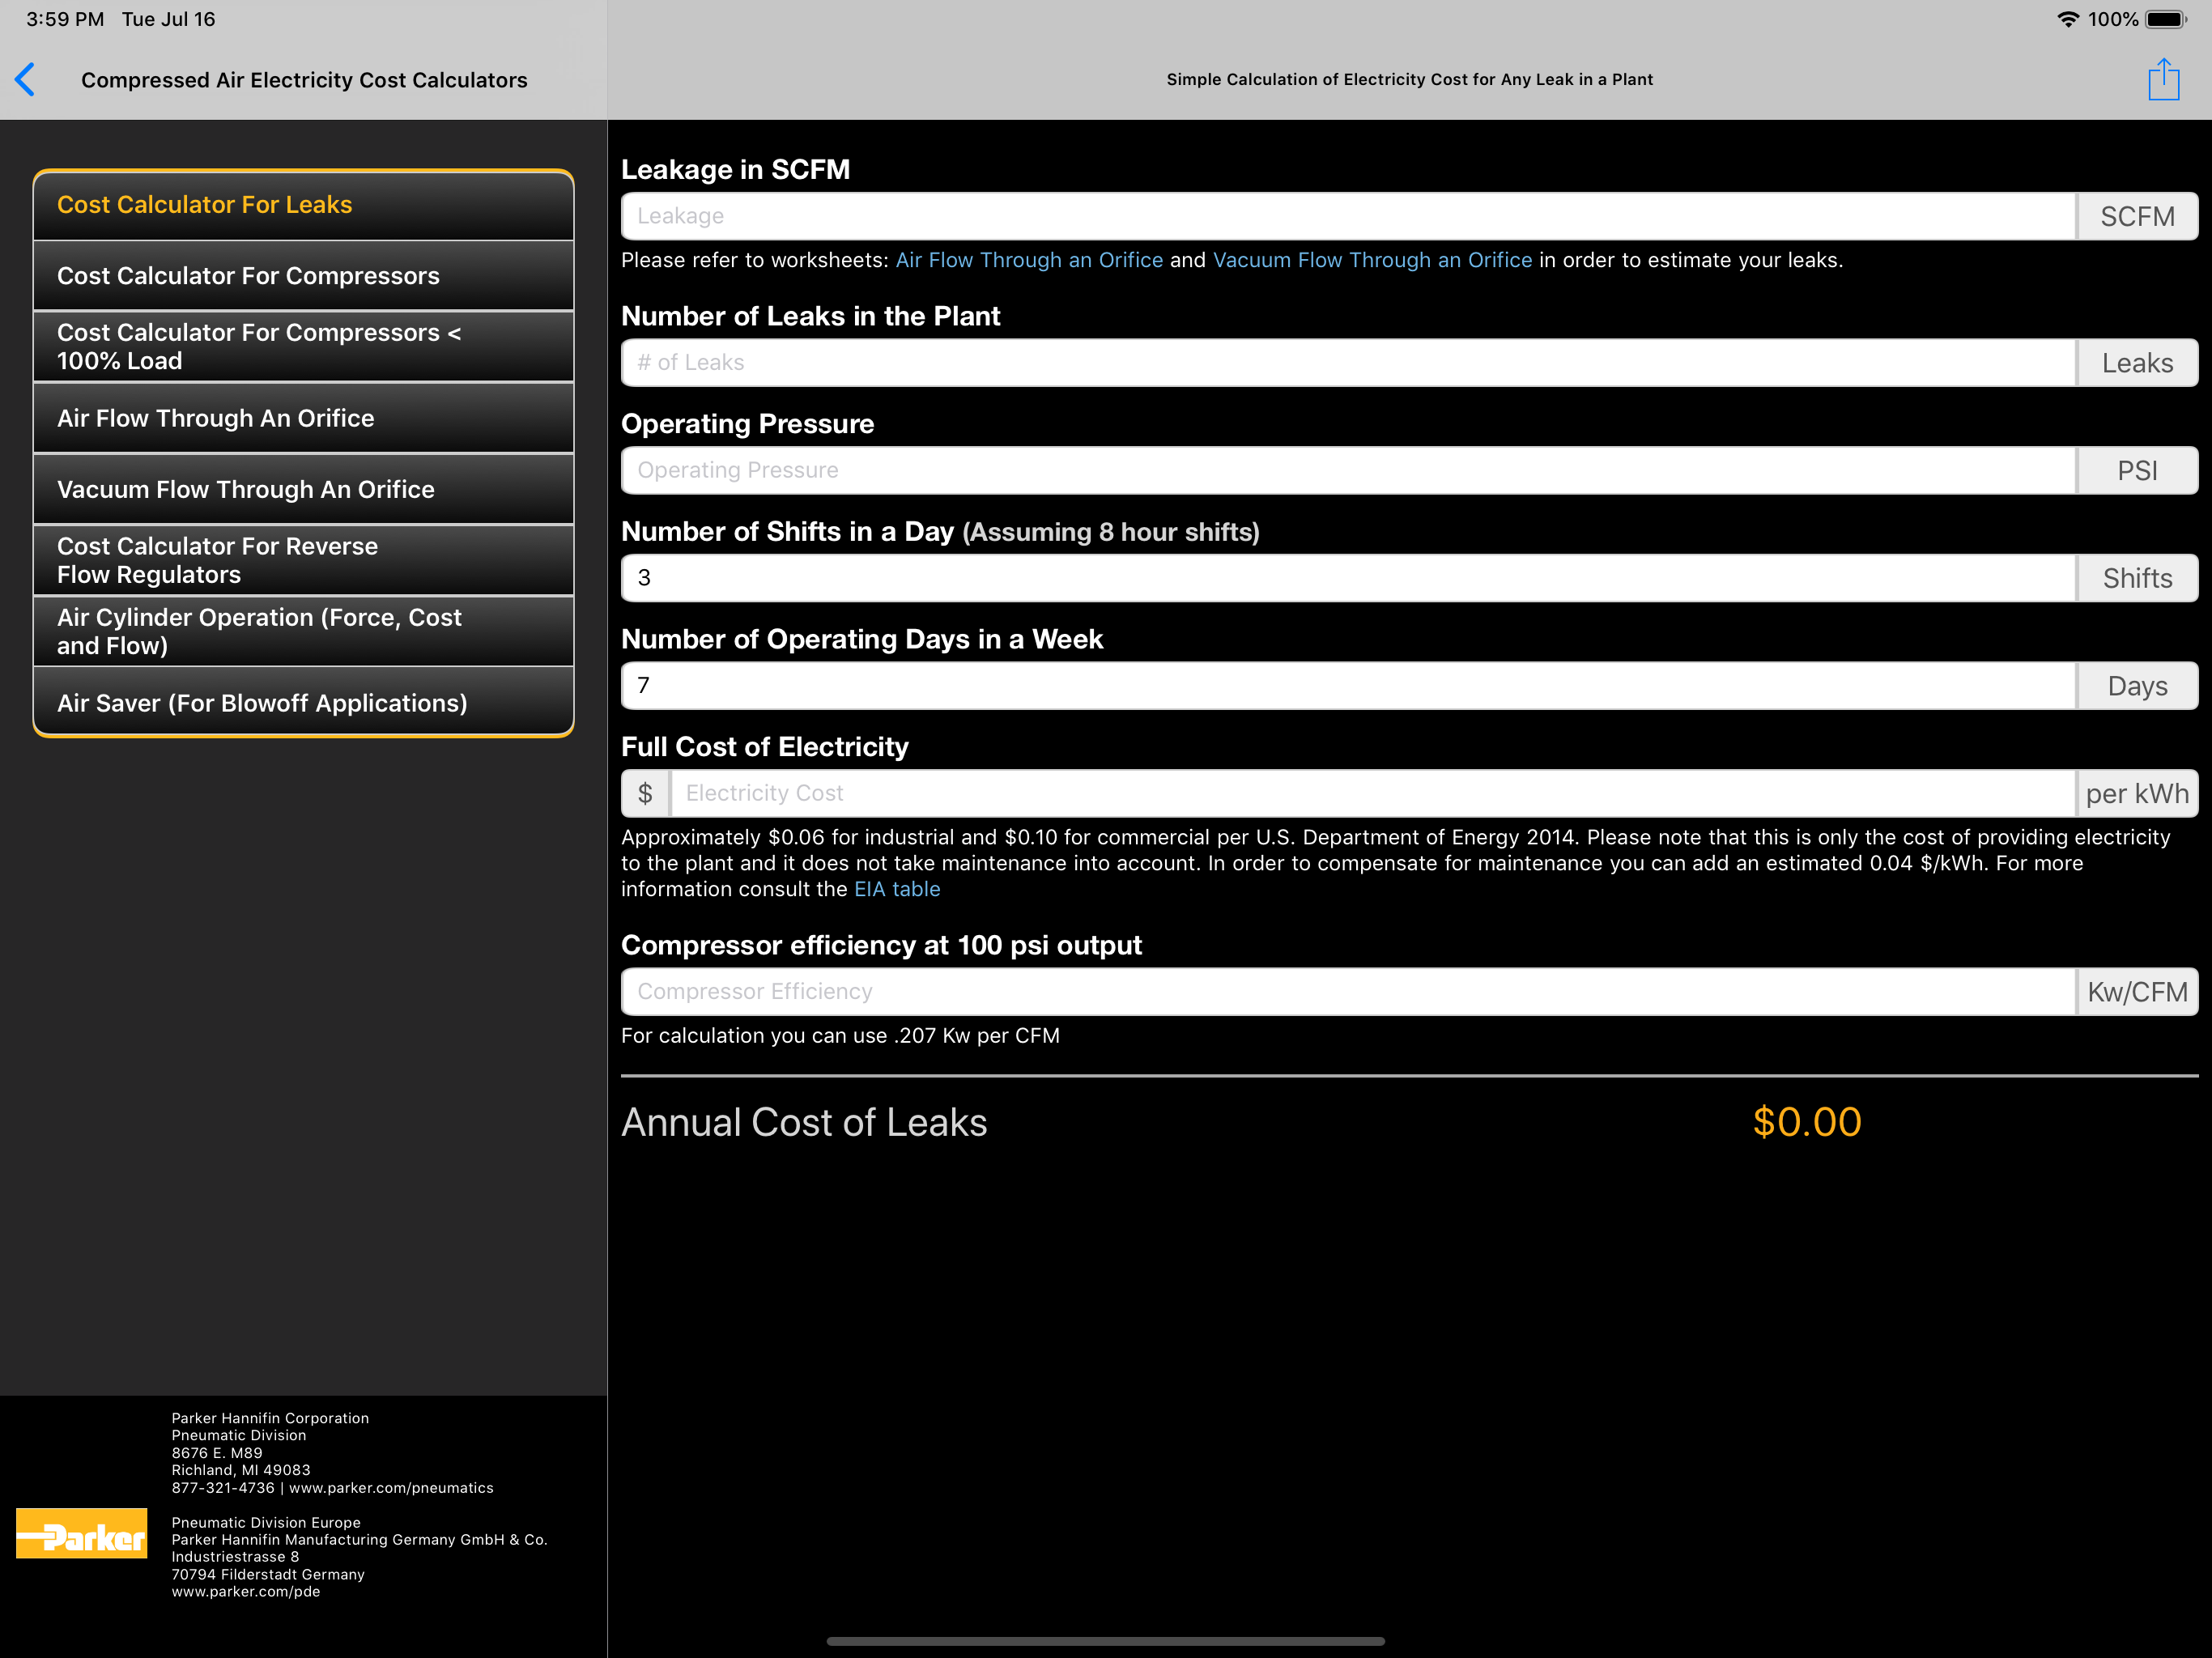Image resolution: width=2212 pixels, height=1658 pixels.
Task: Click the Kw/CFM unit label
Action: [2137, 992]
